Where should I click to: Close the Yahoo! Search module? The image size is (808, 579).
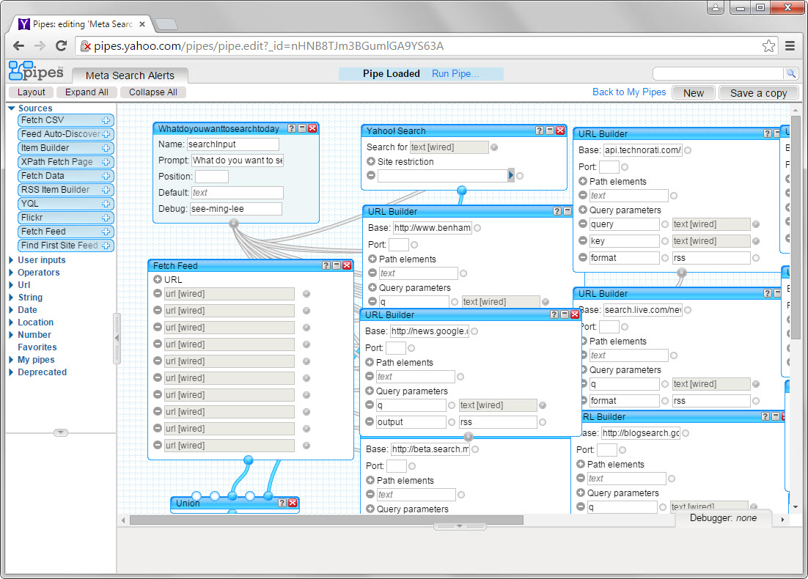(560, 131)
